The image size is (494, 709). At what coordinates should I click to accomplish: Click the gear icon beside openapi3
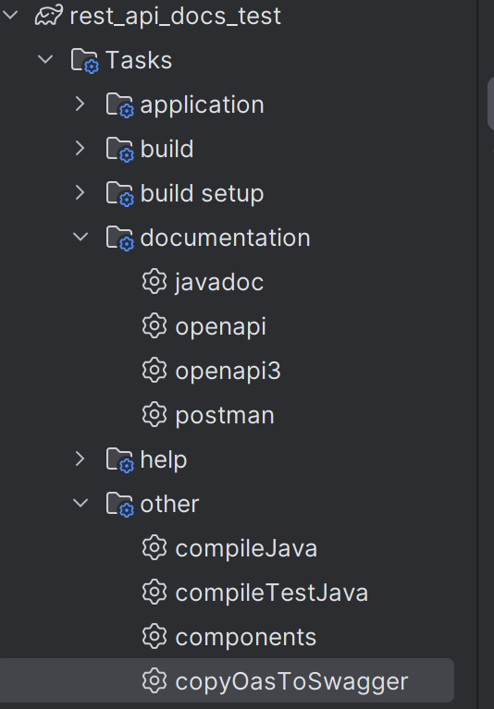pos(154,370)
